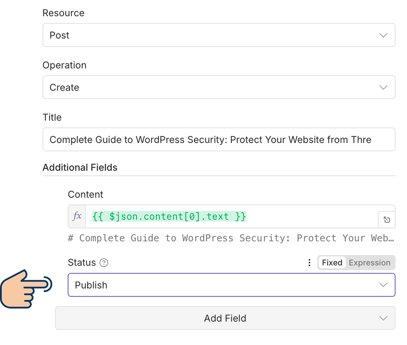Click the chevron arrow in Operation field

tap(383, 88)
